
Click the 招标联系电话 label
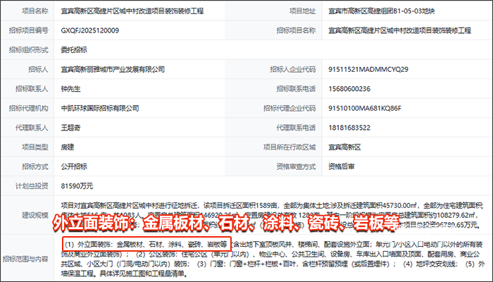[x=296, y=89]
